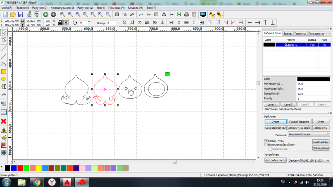Expand the Device IP dropdown
This screenshot has height=187, width=333.
(x=309, y=160)
